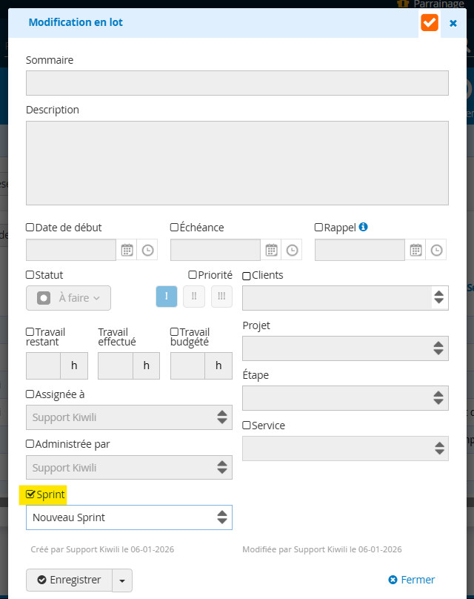Click the clock icon beside Rappel field
Image resolution: width=474 pixels, height=599 pixels.
436,250
